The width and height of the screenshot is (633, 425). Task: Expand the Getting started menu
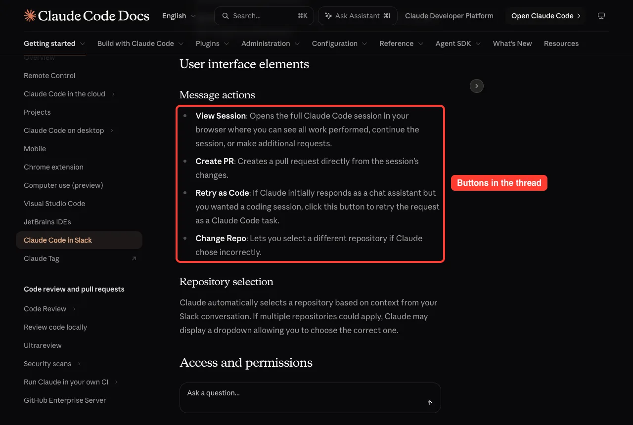54,43
